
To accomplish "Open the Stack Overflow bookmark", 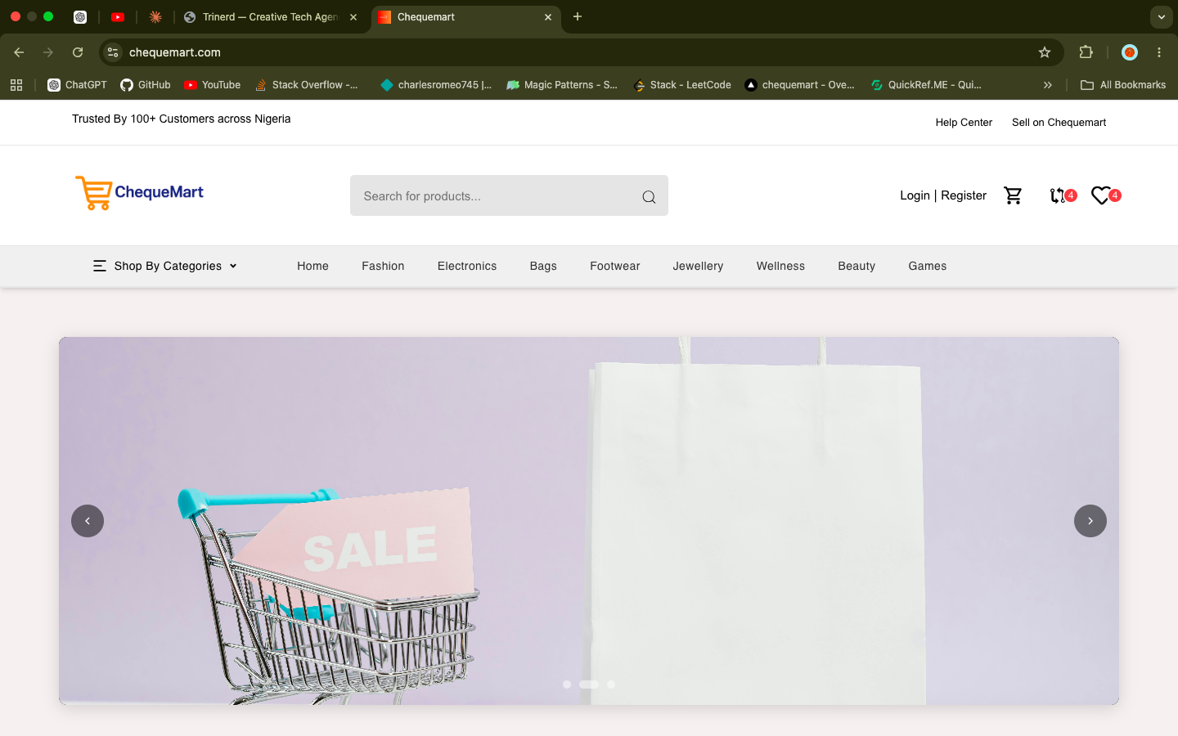I will pos(307,85).
